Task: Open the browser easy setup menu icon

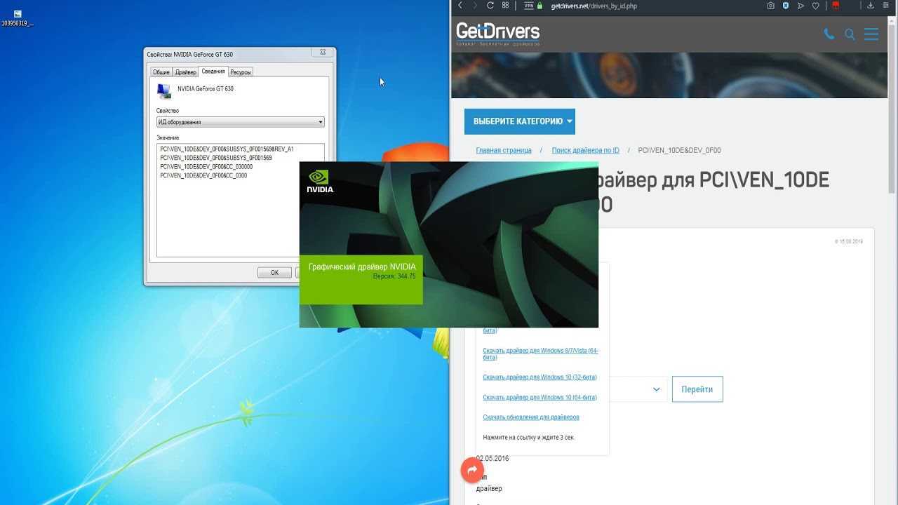Action: click(x=887, y=6)
